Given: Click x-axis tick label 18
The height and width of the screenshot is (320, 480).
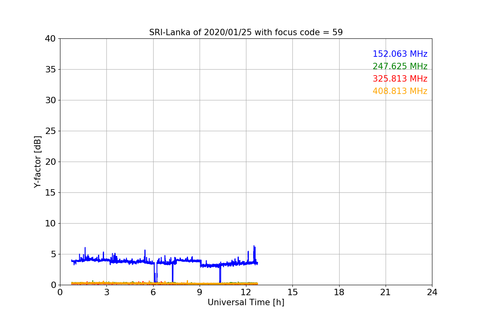Looking at the screenshot, I should click(x=339, y=292).
